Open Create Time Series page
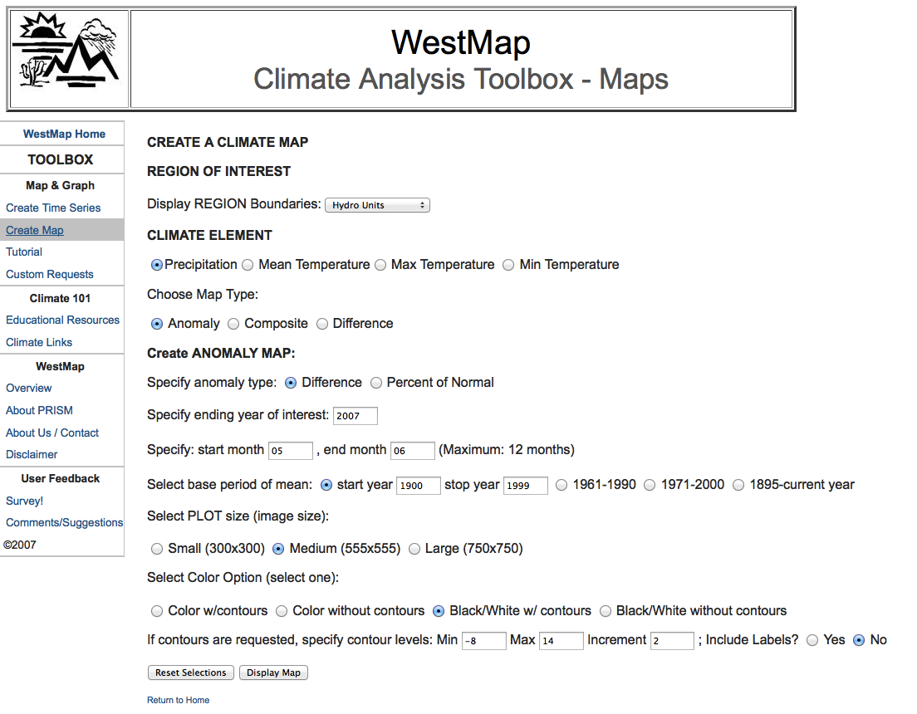917x714 pixels. tap(53, 208)
